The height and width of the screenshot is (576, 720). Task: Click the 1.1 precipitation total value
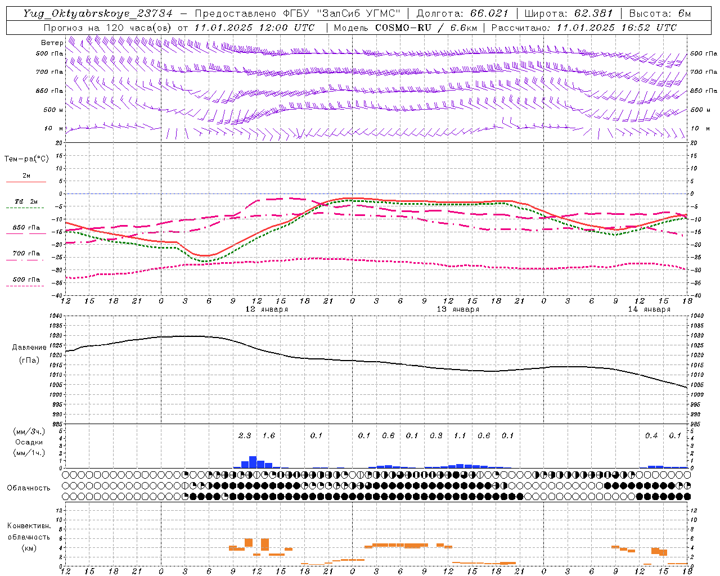[x=460, y=435]
